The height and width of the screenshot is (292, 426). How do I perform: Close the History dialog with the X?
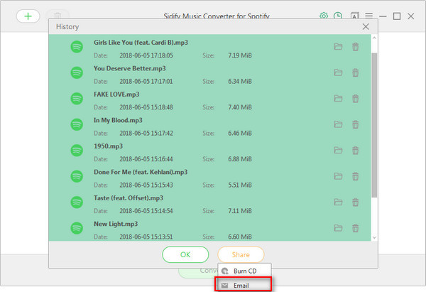tap(366, 27)
